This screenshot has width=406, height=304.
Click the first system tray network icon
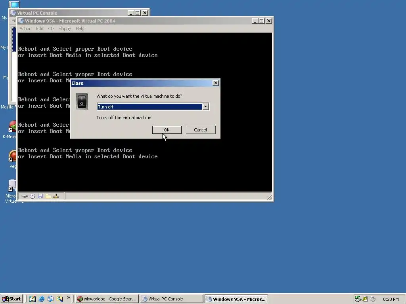coord(358,299)
